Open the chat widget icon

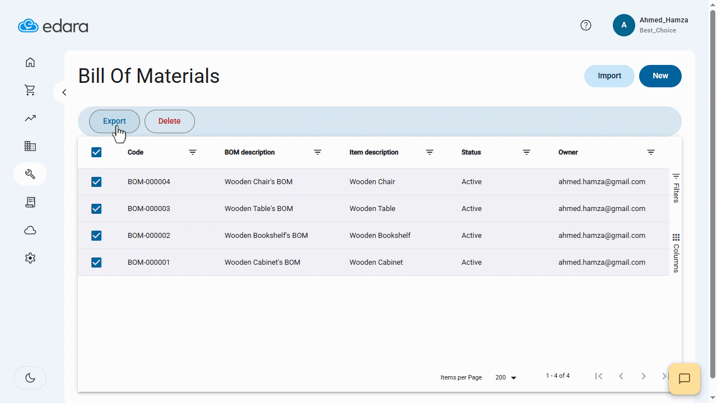(x=684, y=379)
